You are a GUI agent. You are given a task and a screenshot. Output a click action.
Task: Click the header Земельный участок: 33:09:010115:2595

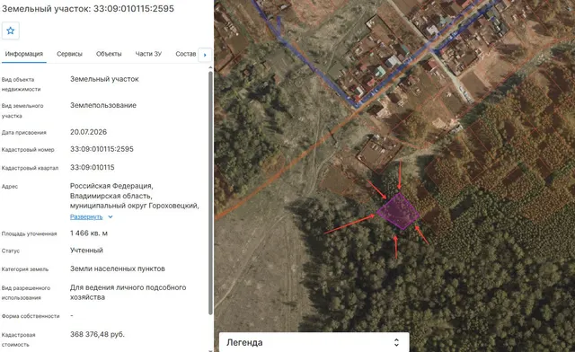coord(88,8)
